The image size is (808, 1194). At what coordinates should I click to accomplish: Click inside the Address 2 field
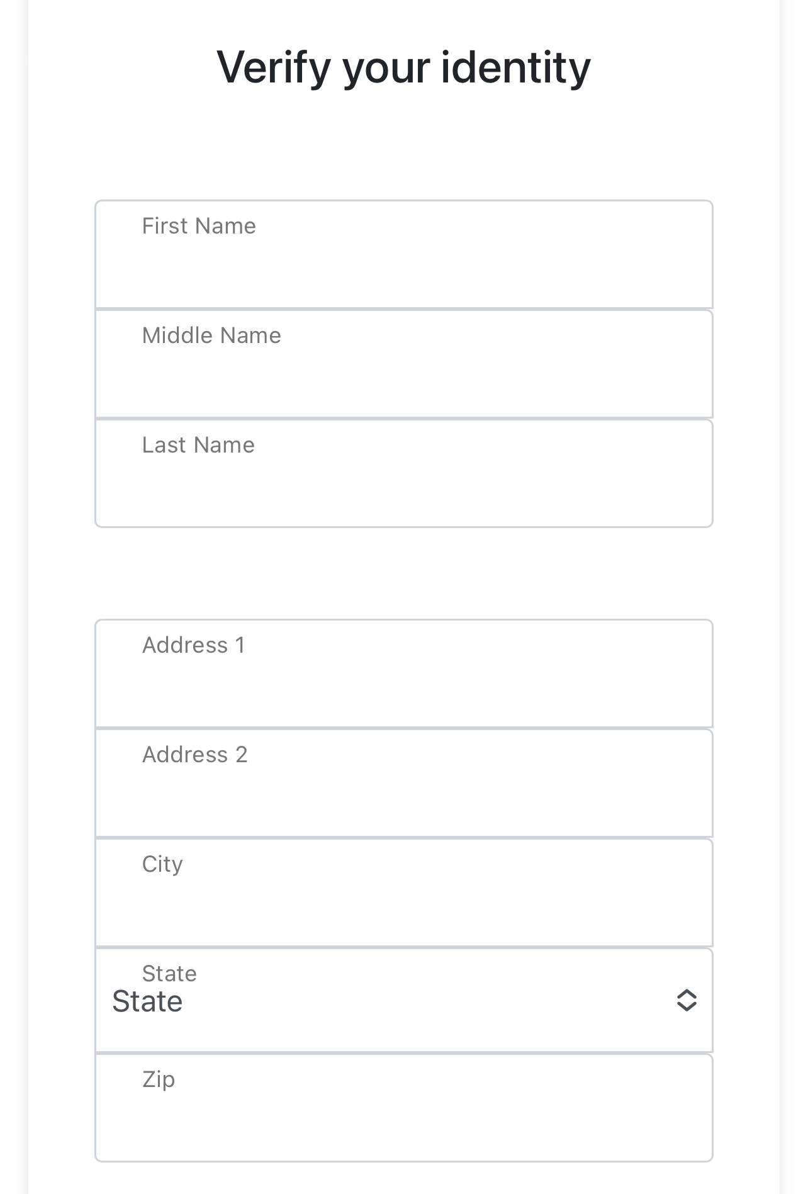(x=404, y=783)
